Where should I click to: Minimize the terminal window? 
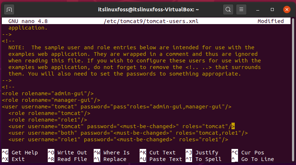click(258, 9)
